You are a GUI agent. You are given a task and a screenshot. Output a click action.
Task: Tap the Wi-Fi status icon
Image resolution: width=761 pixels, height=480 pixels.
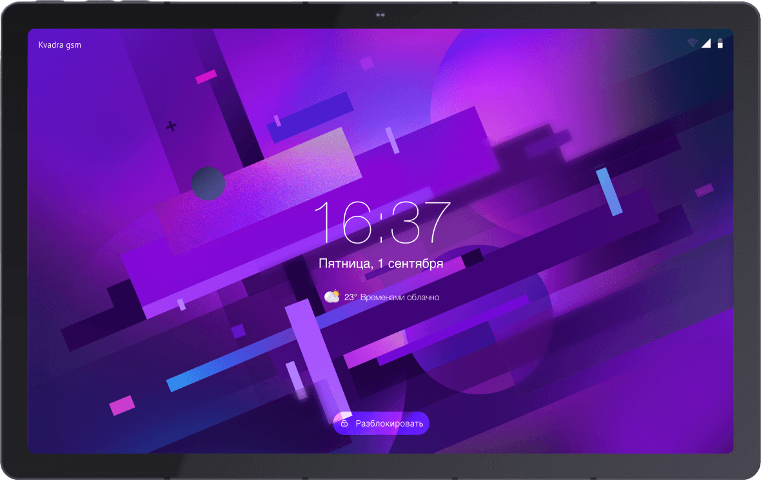click(x=693, y=43)
